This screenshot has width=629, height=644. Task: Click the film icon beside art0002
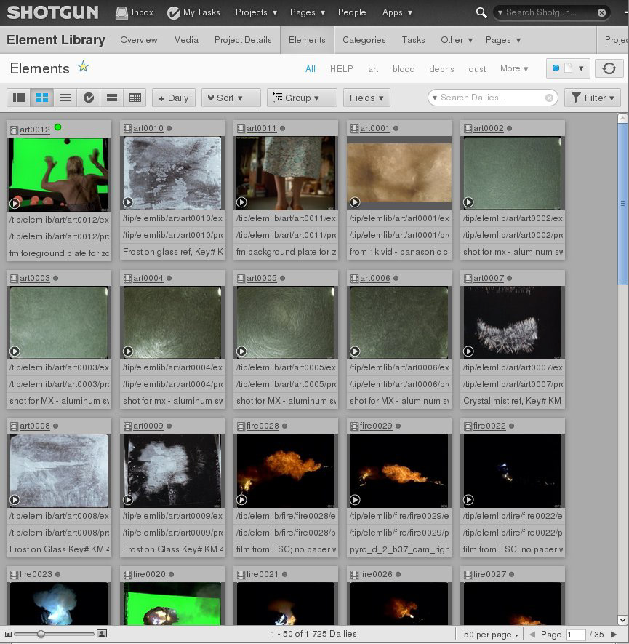pyautogui.click(x=468, y=129)
